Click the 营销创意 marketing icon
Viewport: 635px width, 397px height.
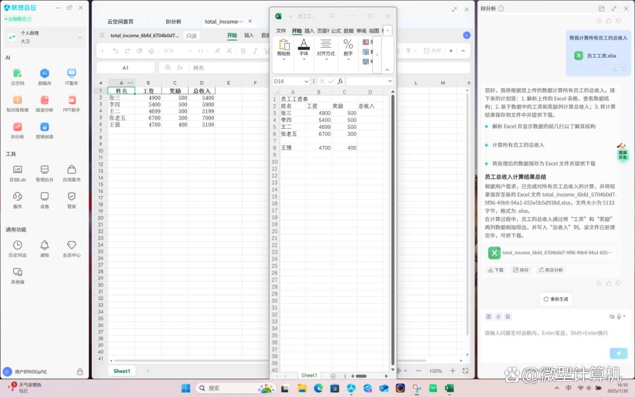[44, 127]
